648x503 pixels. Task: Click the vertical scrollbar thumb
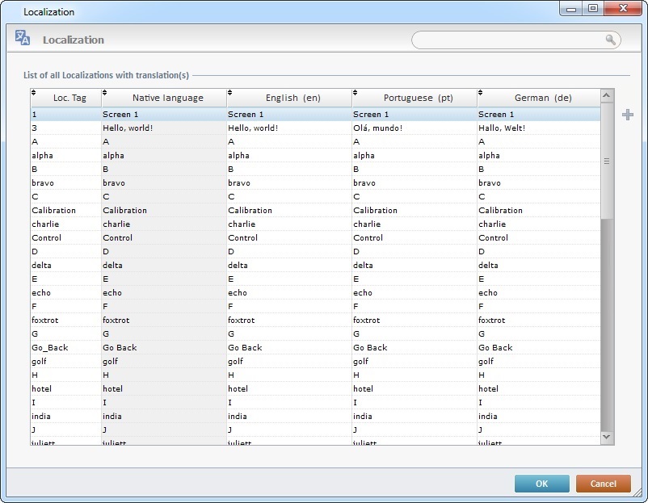(607, 161)
